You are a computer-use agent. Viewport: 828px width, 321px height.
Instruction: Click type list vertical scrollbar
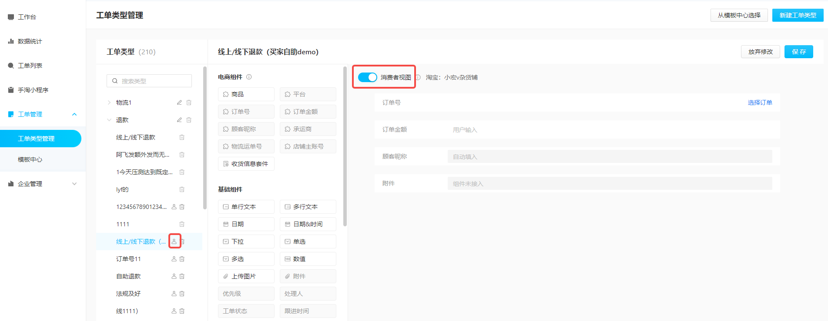205,138
